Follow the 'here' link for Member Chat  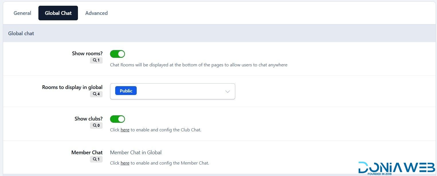pyautogui.click(x=125, y=163)
